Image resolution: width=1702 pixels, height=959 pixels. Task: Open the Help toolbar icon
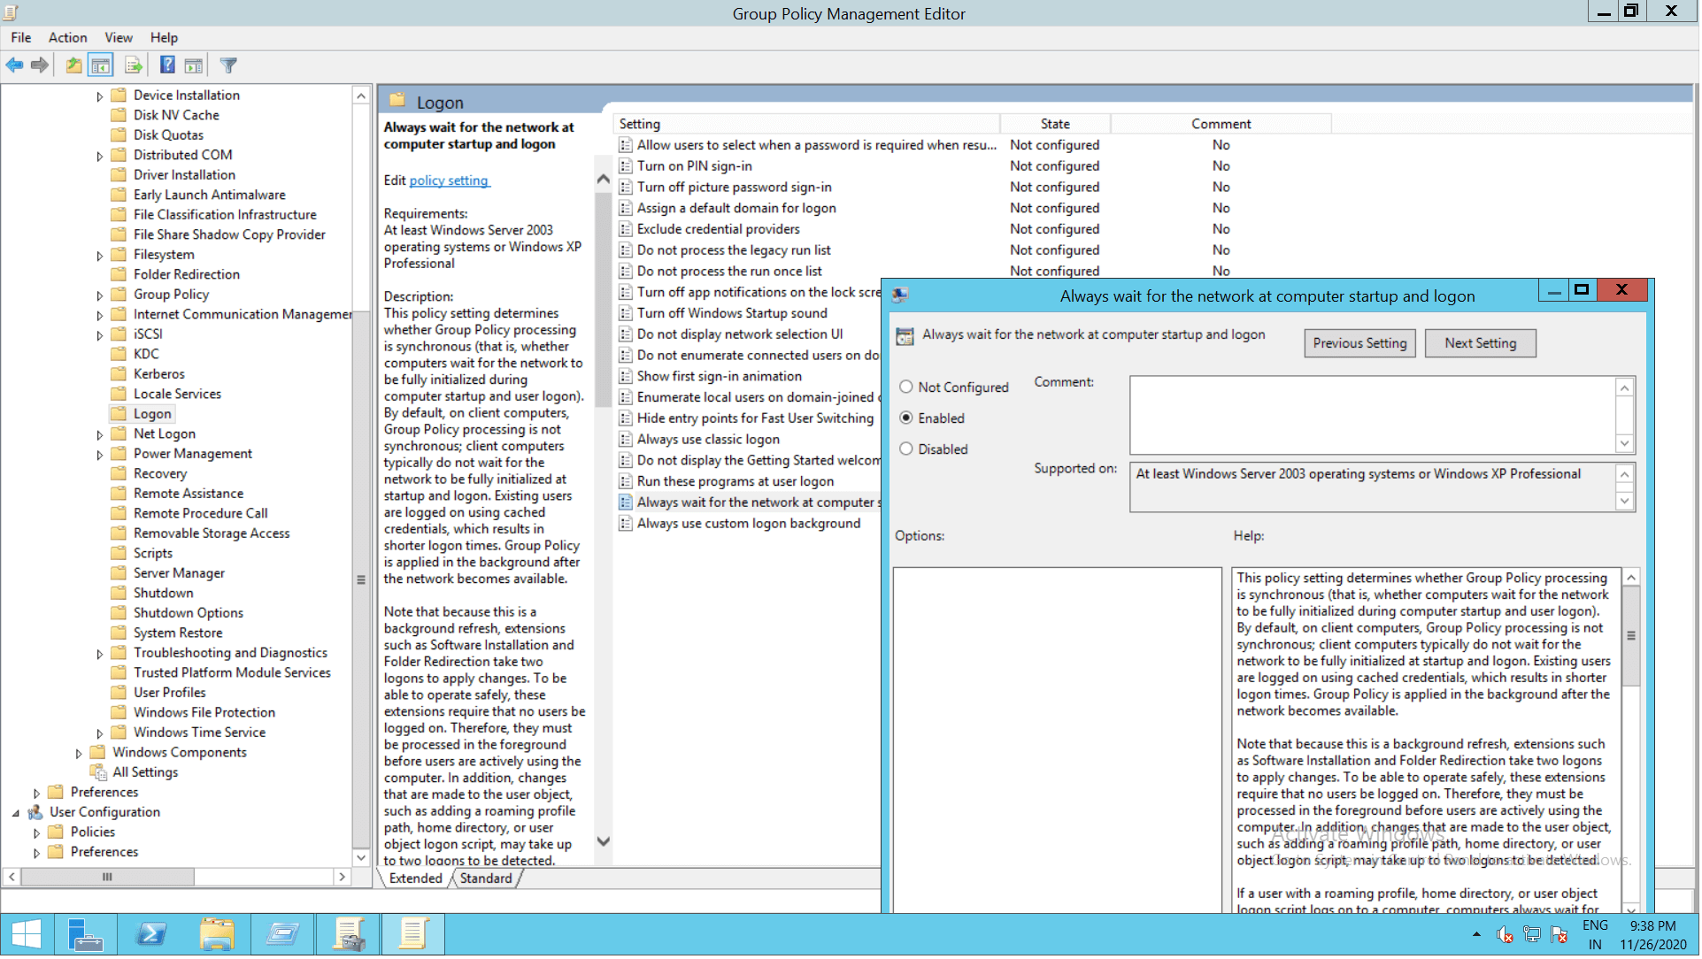click(x=166, y=65)
